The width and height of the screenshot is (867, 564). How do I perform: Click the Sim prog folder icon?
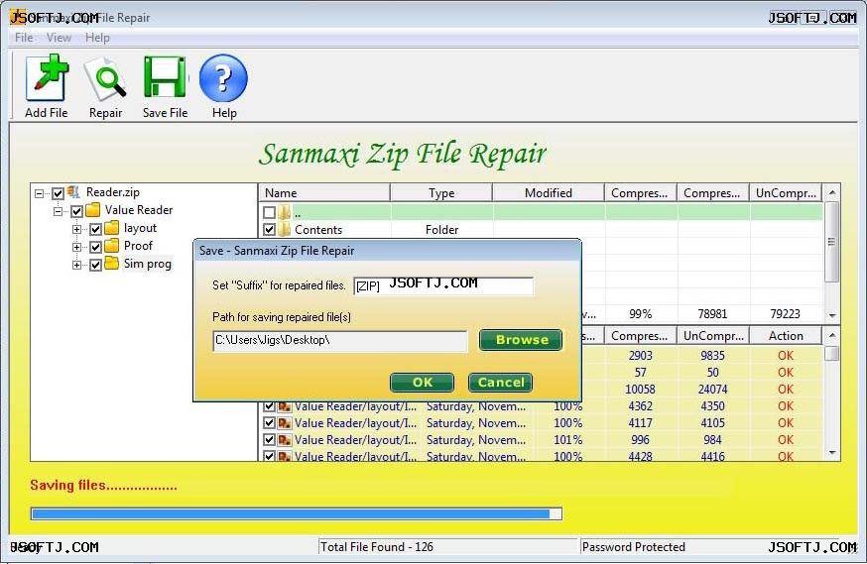click(x=112, y=263)
